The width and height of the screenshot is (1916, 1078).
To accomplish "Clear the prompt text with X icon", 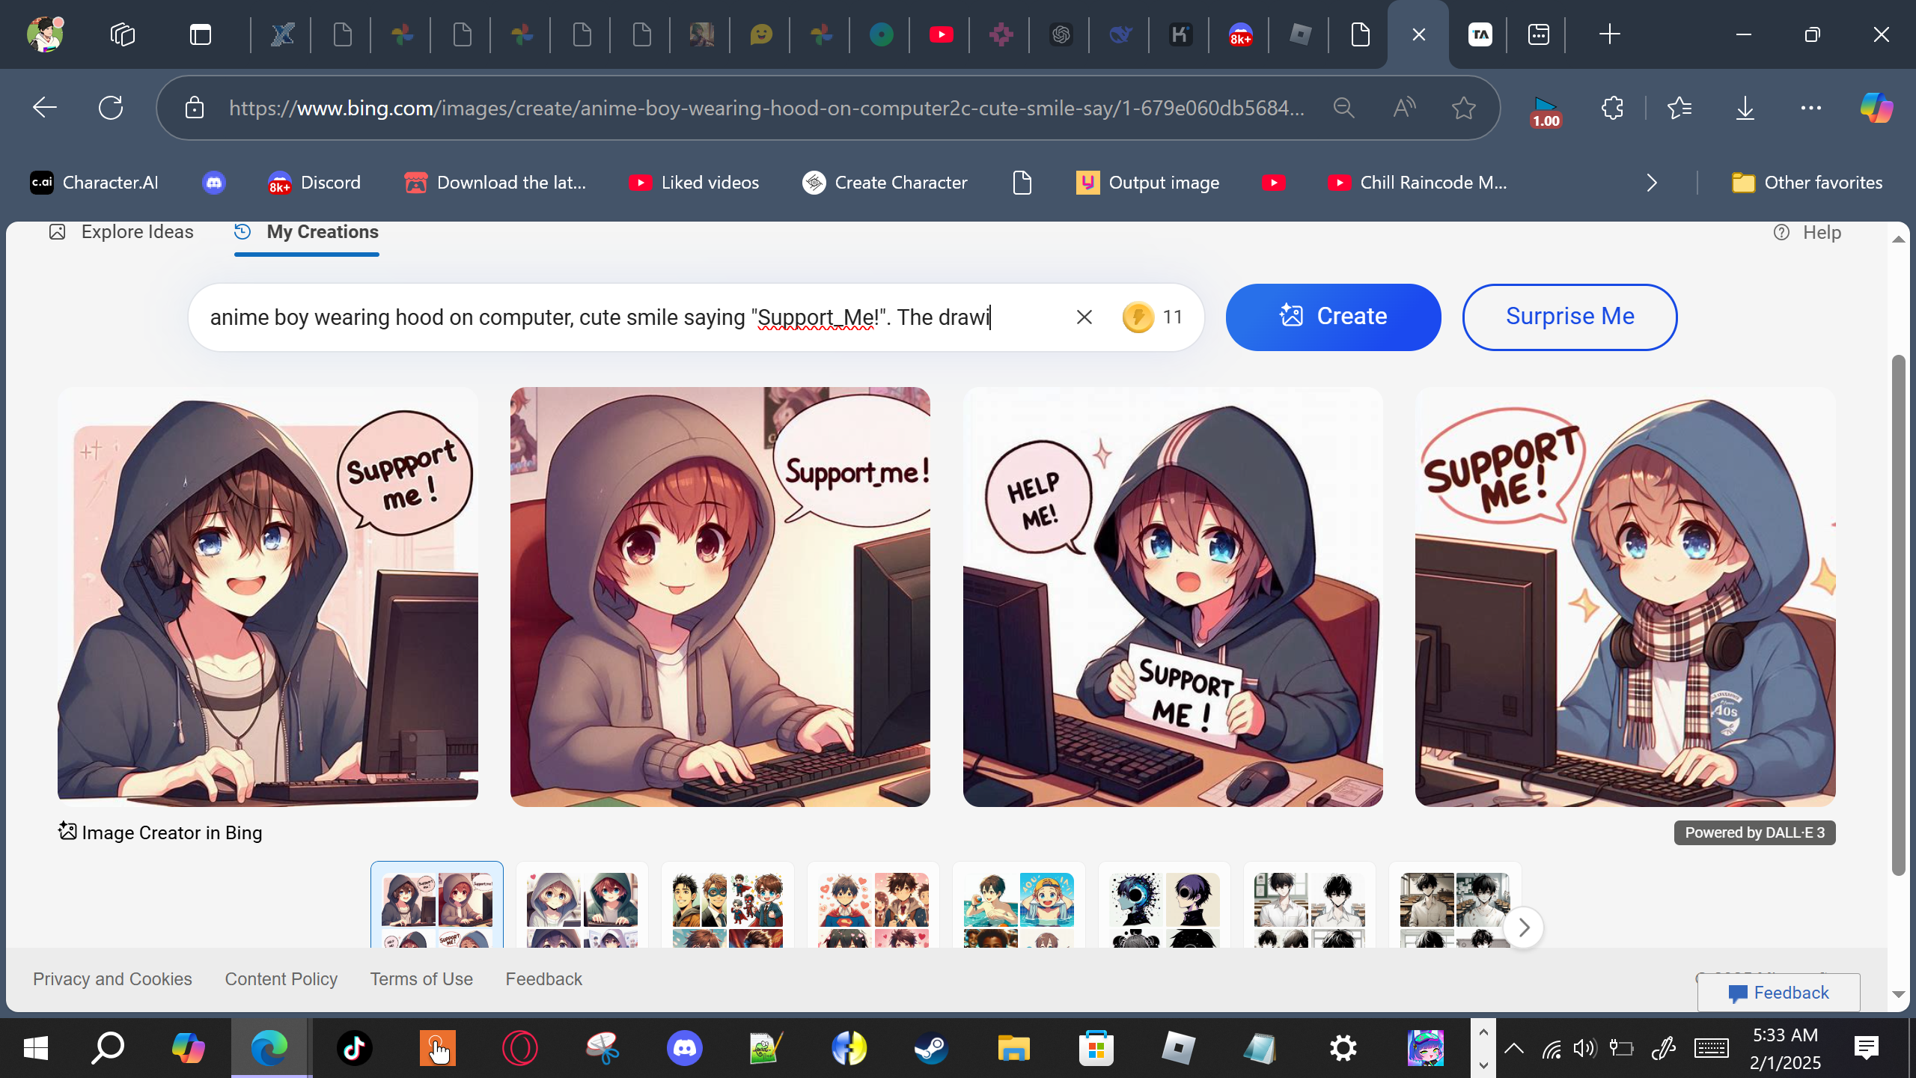I will coord(1084,317).
